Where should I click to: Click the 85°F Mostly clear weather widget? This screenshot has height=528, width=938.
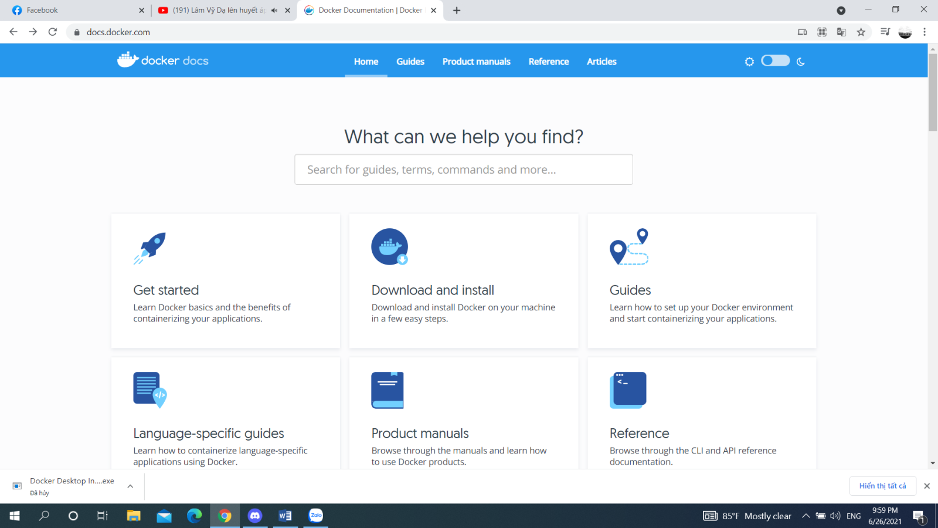[x=747, y=516]
